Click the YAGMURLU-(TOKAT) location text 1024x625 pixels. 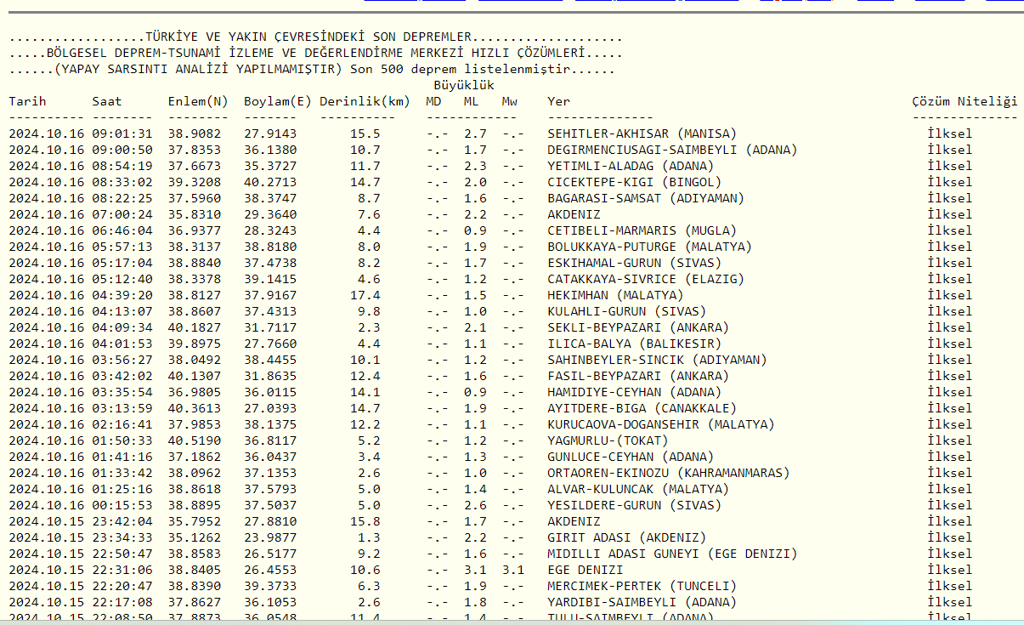(x=608, y=440)
